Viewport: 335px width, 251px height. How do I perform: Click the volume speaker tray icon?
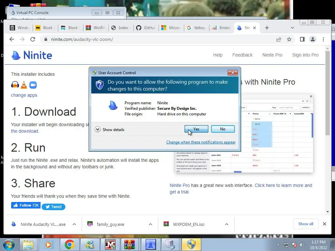(x=302, y=245)
